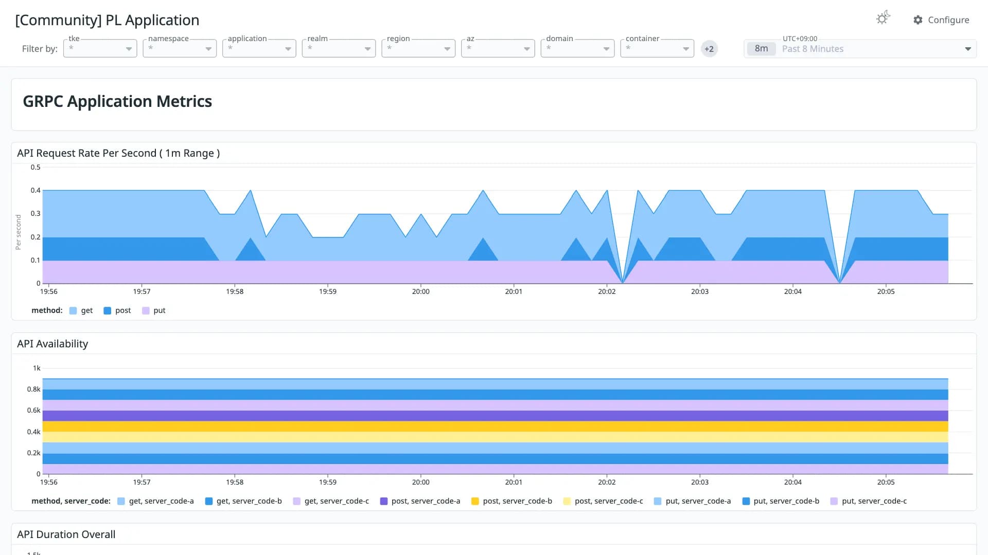Select the get, server_code-b legend swatch
This screenshot has height=555, width=988.
point(208,501)
